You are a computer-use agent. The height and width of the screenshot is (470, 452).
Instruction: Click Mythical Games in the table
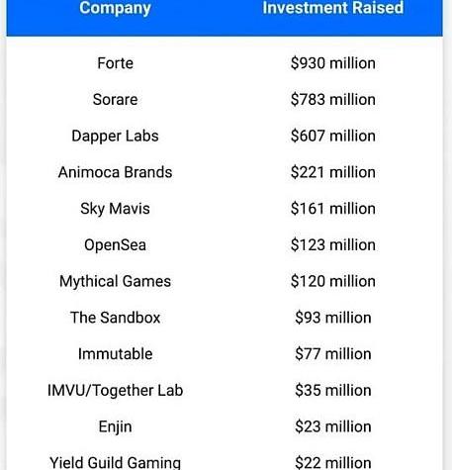pyautogui.click(x=115, y=282)
